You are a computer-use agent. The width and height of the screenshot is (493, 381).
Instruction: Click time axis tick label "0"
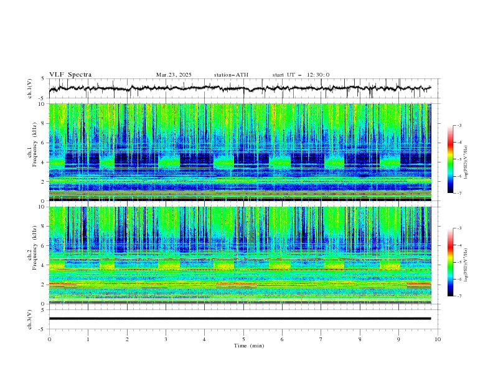coord(49,339)
